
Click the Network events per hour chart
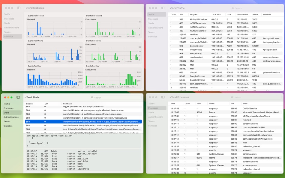click(x=55, y=78)
